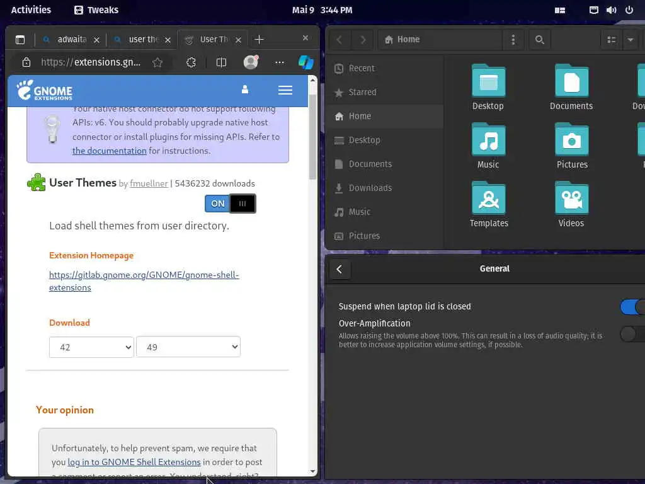
Task: Toggle list view in Files
Action: (612, 40)
